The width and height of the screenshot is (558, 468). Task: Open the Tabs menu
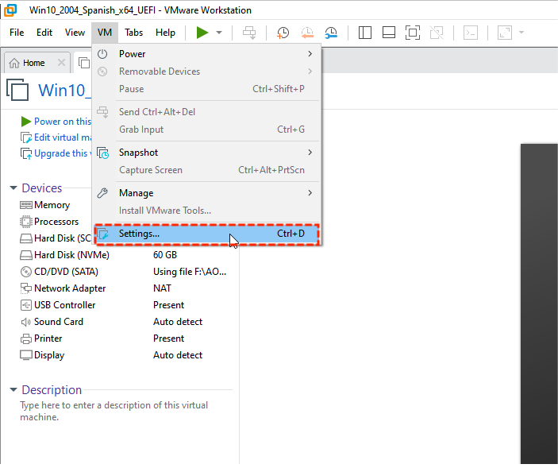point(133,33)
